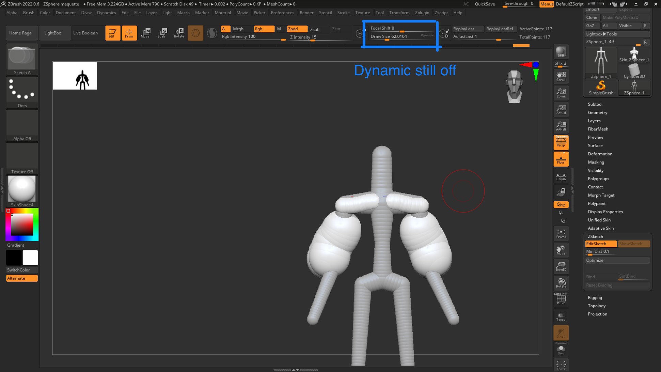This screenshot has width=661, height=372.
Task: Toggle the Zadd mode button
Action: click(297, 29)
